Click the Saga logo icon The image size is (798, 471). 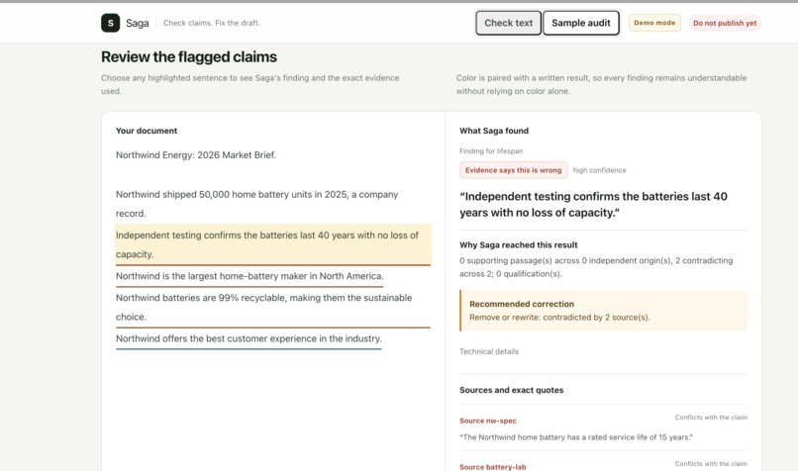pyautogui.click(x=111, y=23)
